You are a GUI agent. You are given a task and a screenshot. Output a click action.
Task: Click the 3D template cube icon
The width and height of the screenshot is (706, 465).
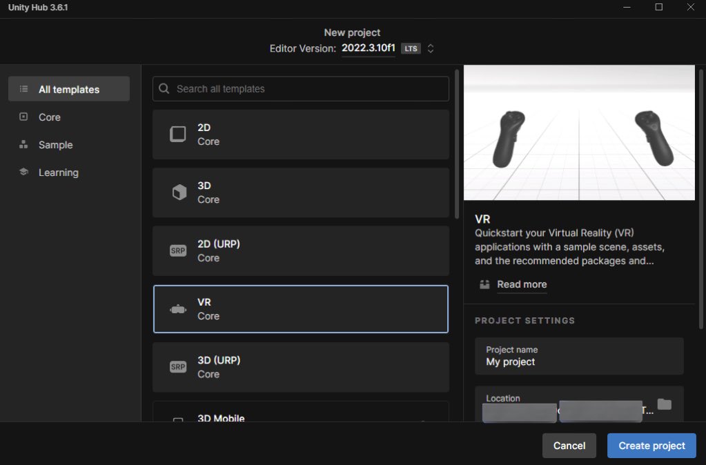[179, 192]
